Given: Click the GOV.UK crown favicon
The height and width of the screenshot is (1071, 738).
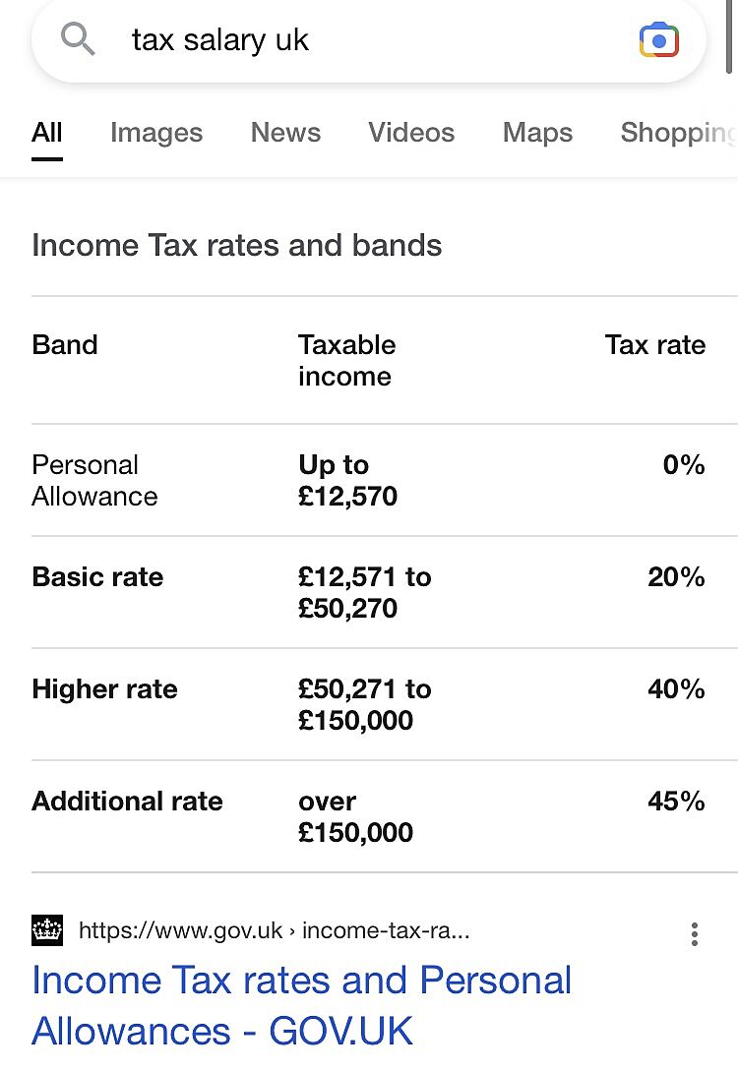Looking at the screenshot, I should tap(47, 930).
